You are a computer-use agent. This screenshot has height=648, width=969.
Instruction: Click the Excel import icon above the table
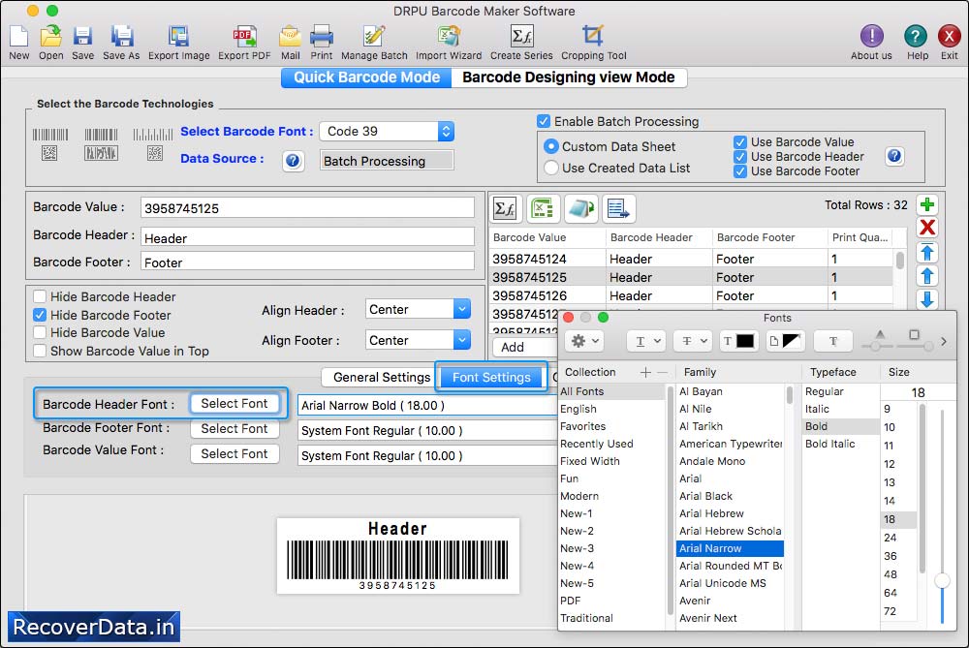point(544,209)
